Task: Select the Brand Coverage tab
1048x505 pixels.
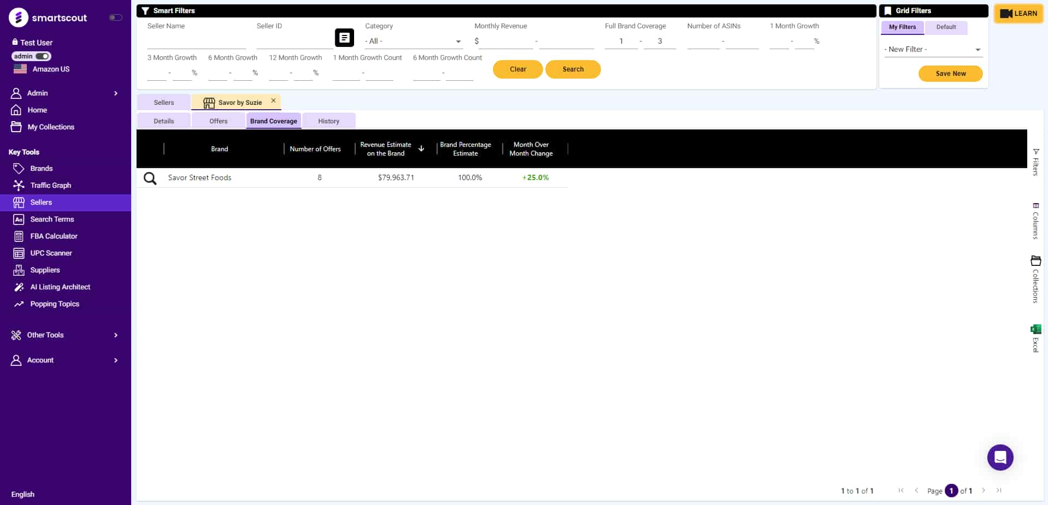Action: pos(274,121)
